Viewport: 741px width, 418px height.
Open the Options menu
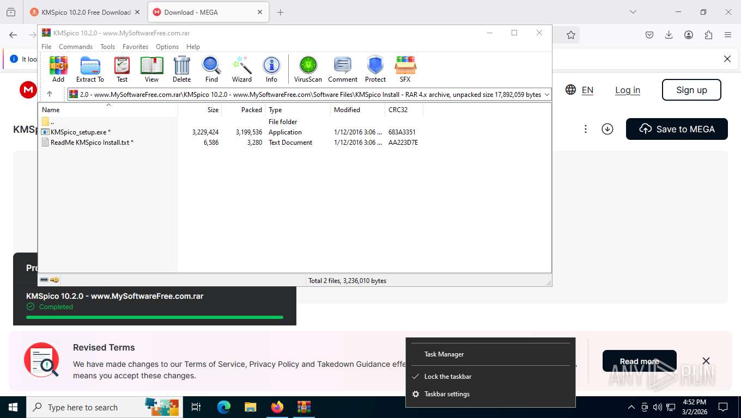click(167, 47)
